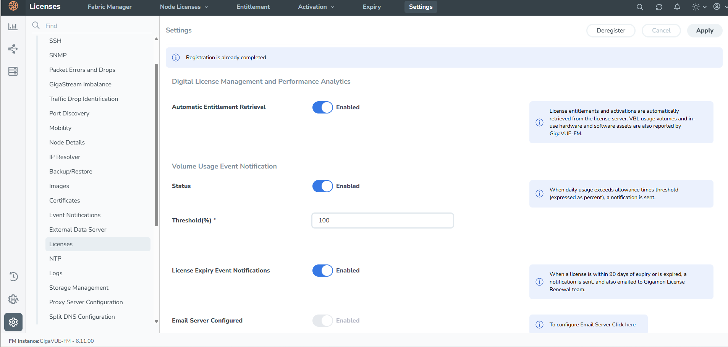Image resolution: width=728 pixels, height=347 pixels.
Task: Toggle Email Server Configured switch
Action: coord(323,321)
